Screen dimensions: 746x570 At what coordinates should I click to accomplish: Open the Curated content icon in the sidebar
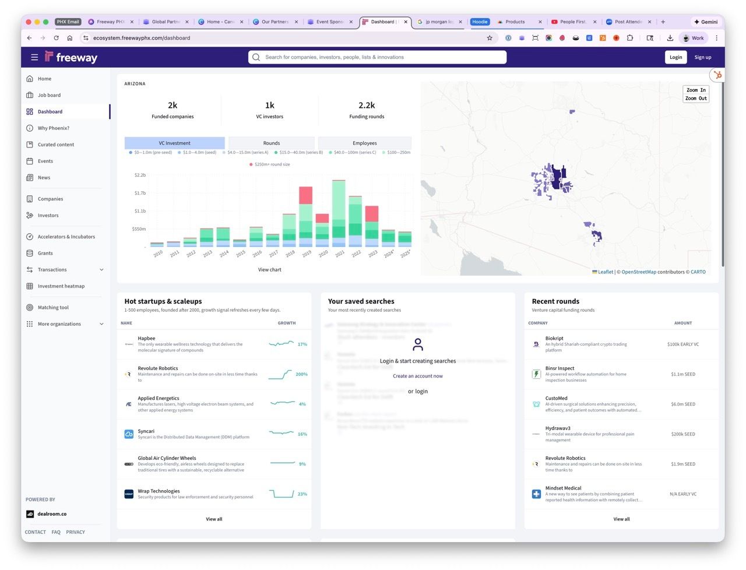coord(30,145)
